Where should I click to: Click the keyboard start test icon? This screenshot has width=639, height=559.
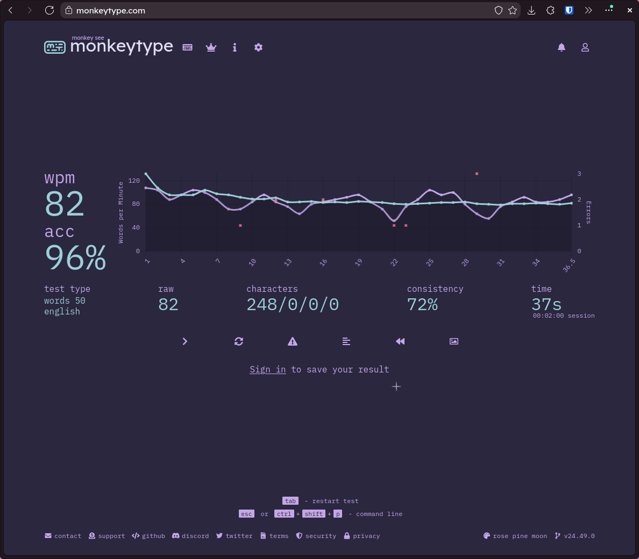[188, 47]
